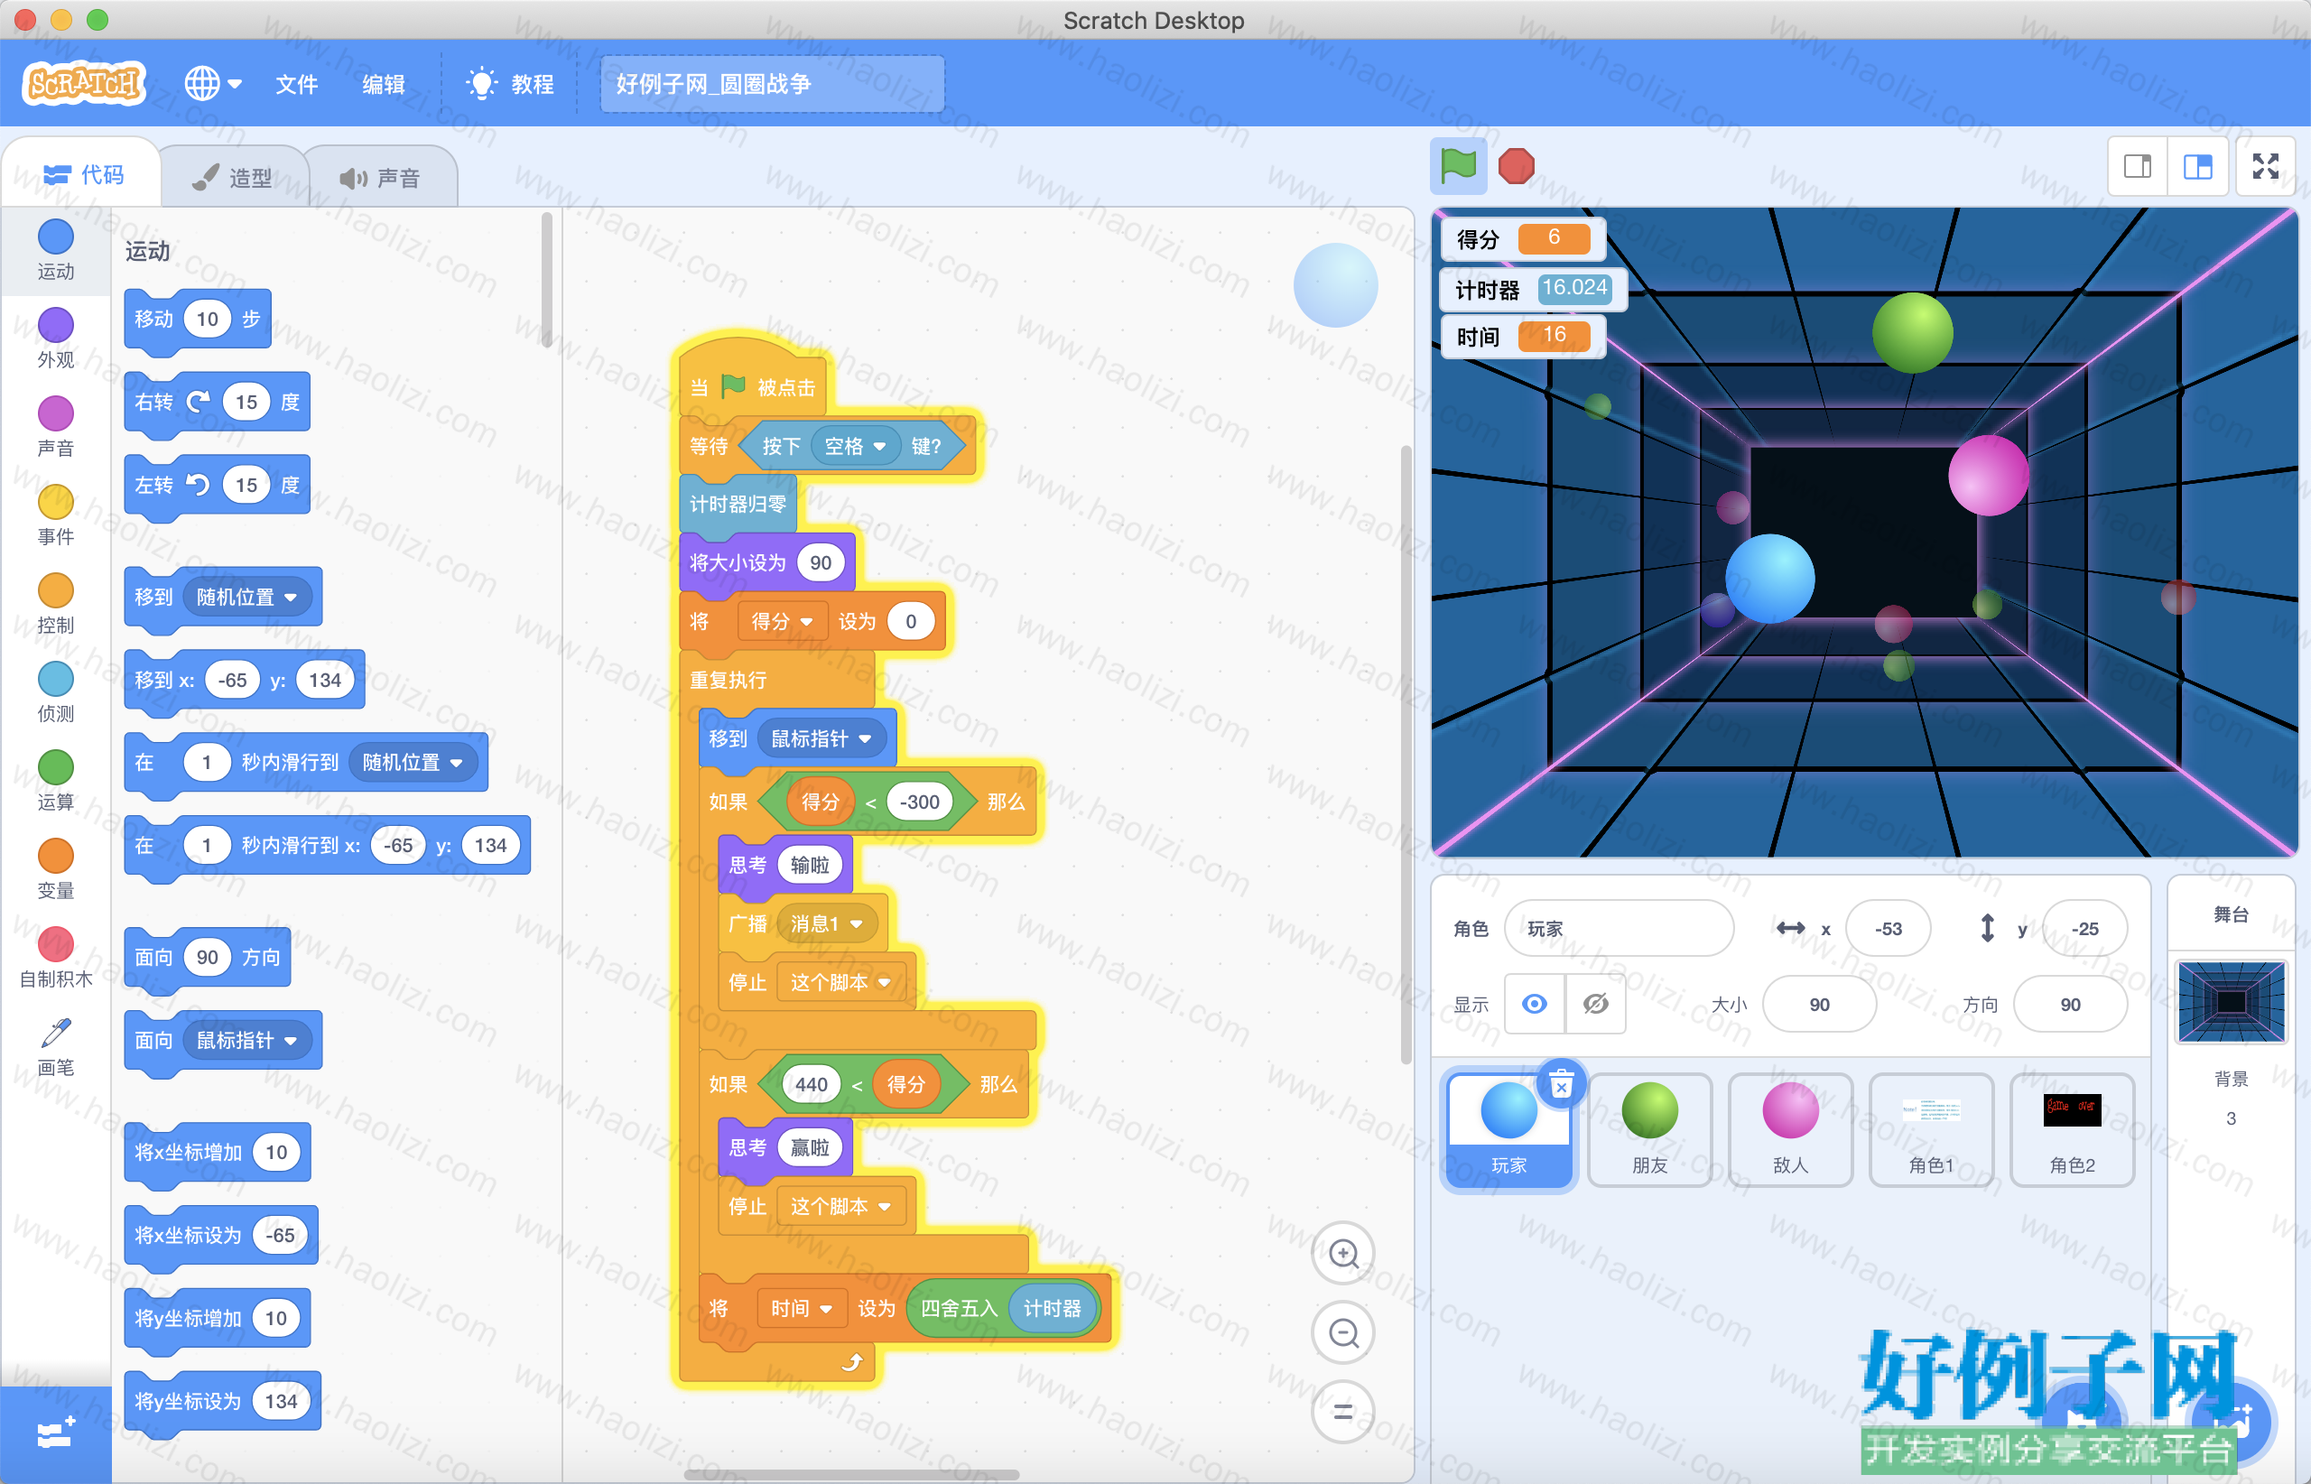Click the sprite x position field
The image size is (2311, 1484).
(1888, 928)
